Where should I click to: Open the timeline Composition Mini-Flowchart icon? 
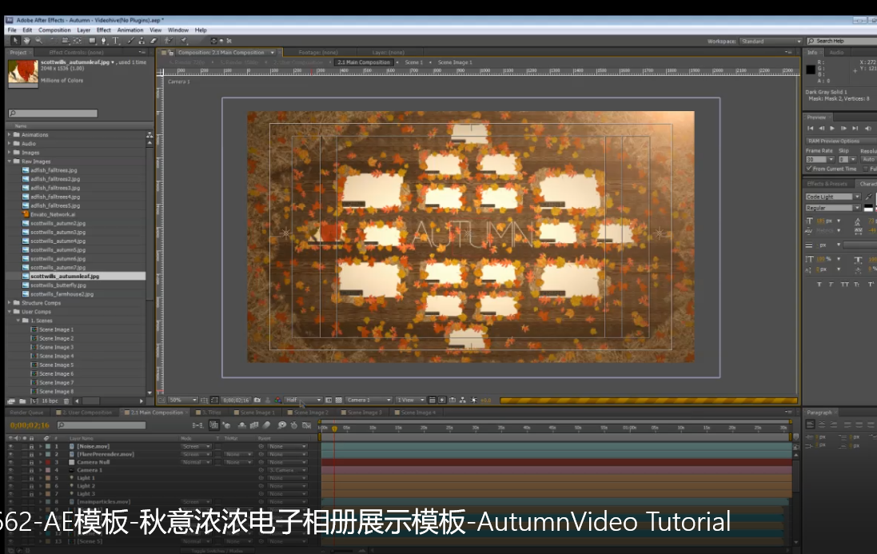[198, 425]
